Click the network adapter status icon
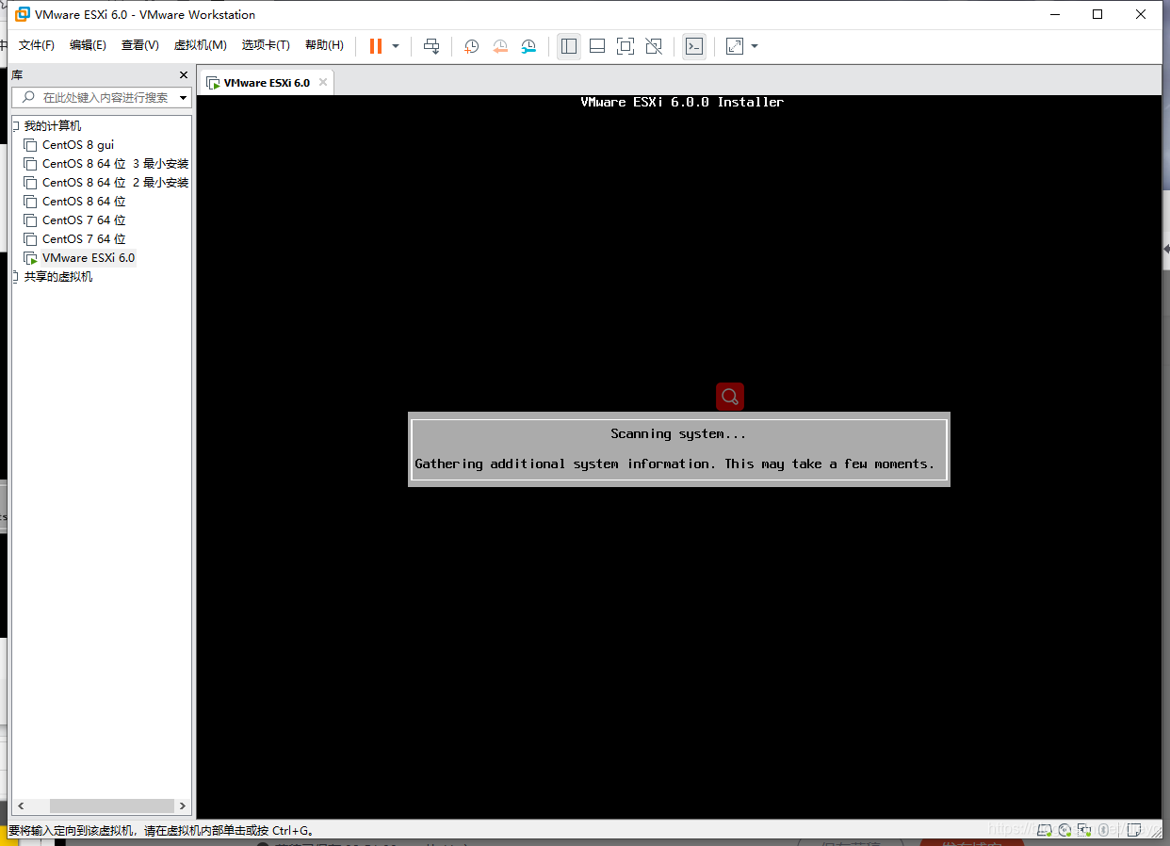The image size is (1170, 846). [x=1084, y=830]
